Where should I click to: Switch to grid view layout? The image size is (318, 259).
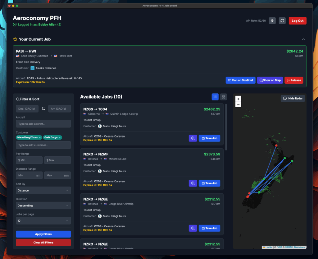[x=224, y=97]
